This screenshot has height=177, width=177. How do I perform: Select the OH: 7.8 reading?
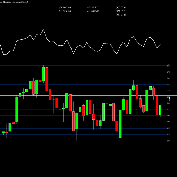pos(120,11)
